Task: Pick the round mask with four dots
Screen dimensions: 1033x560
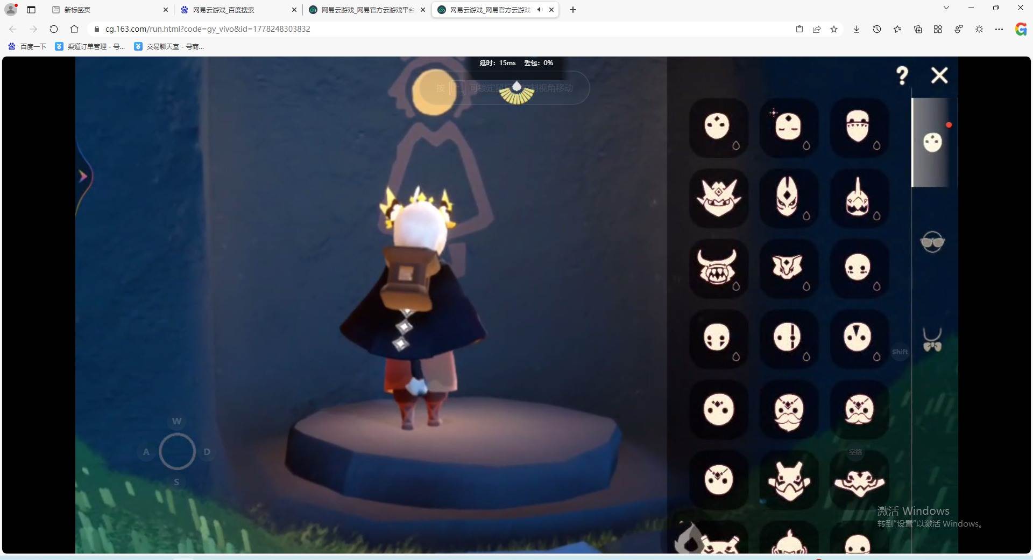Action: (x=718, y=409)
